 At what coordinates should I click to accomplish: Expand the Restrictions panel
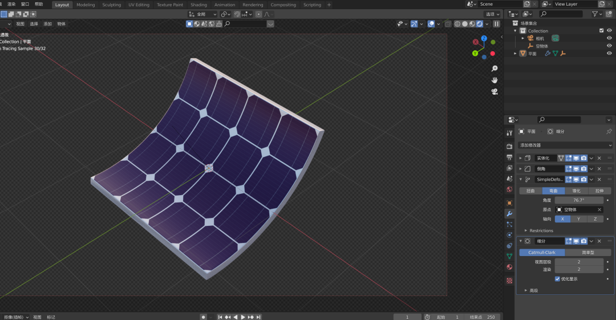tap(541, 230)
